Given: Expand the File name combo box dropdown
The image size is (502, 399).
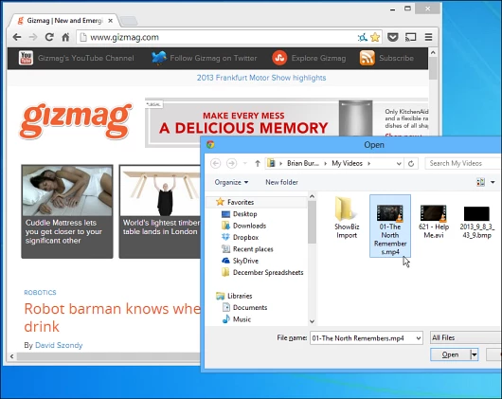Looking at the screenshot, I should pos(418,338).
